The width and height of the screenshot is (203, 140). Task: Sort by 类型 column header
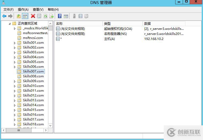[123, 24]
